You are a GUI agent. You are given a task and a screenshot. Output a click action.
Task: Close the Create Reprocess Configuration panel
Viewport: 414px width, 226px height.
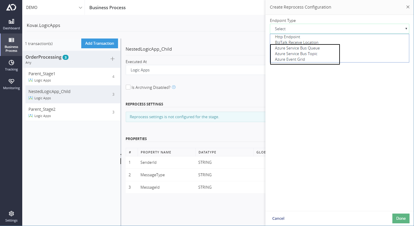[x=408, y=7]
